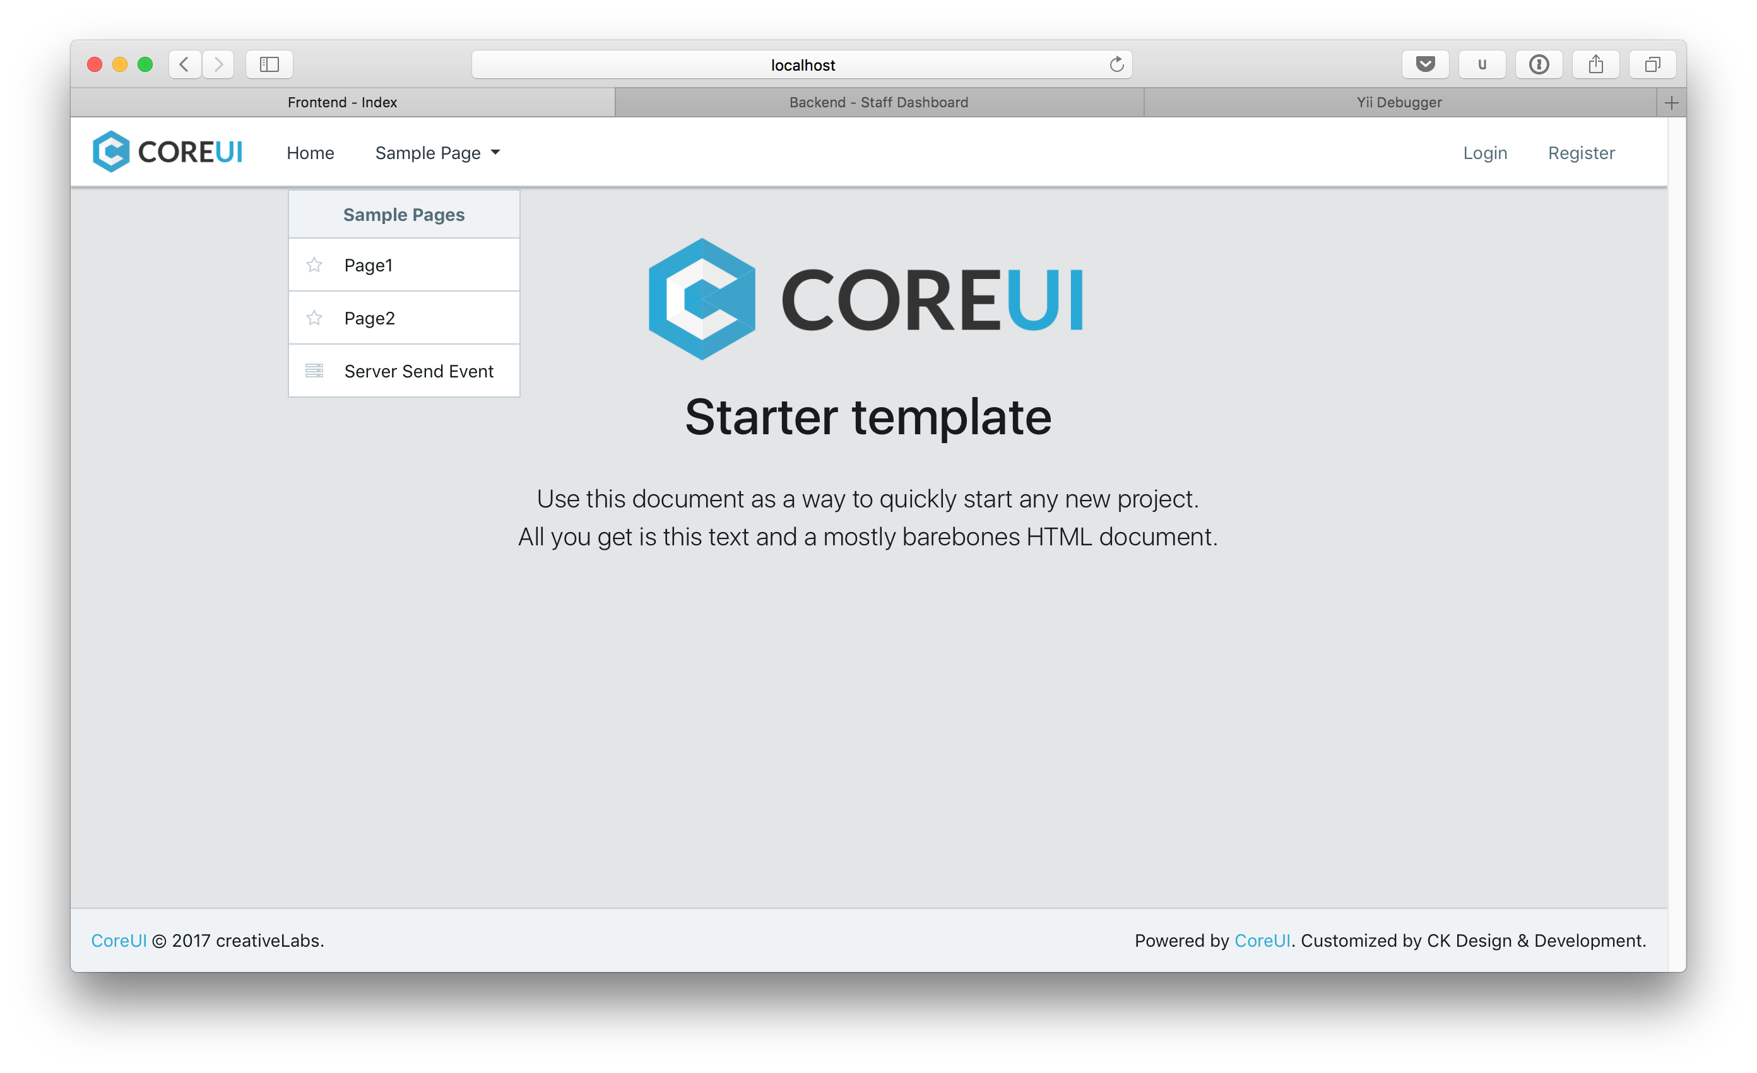This screenshot has width=1757, height=1073.
Task: Toggle the Safari sidebar icon
Action: tap(269, 65)
